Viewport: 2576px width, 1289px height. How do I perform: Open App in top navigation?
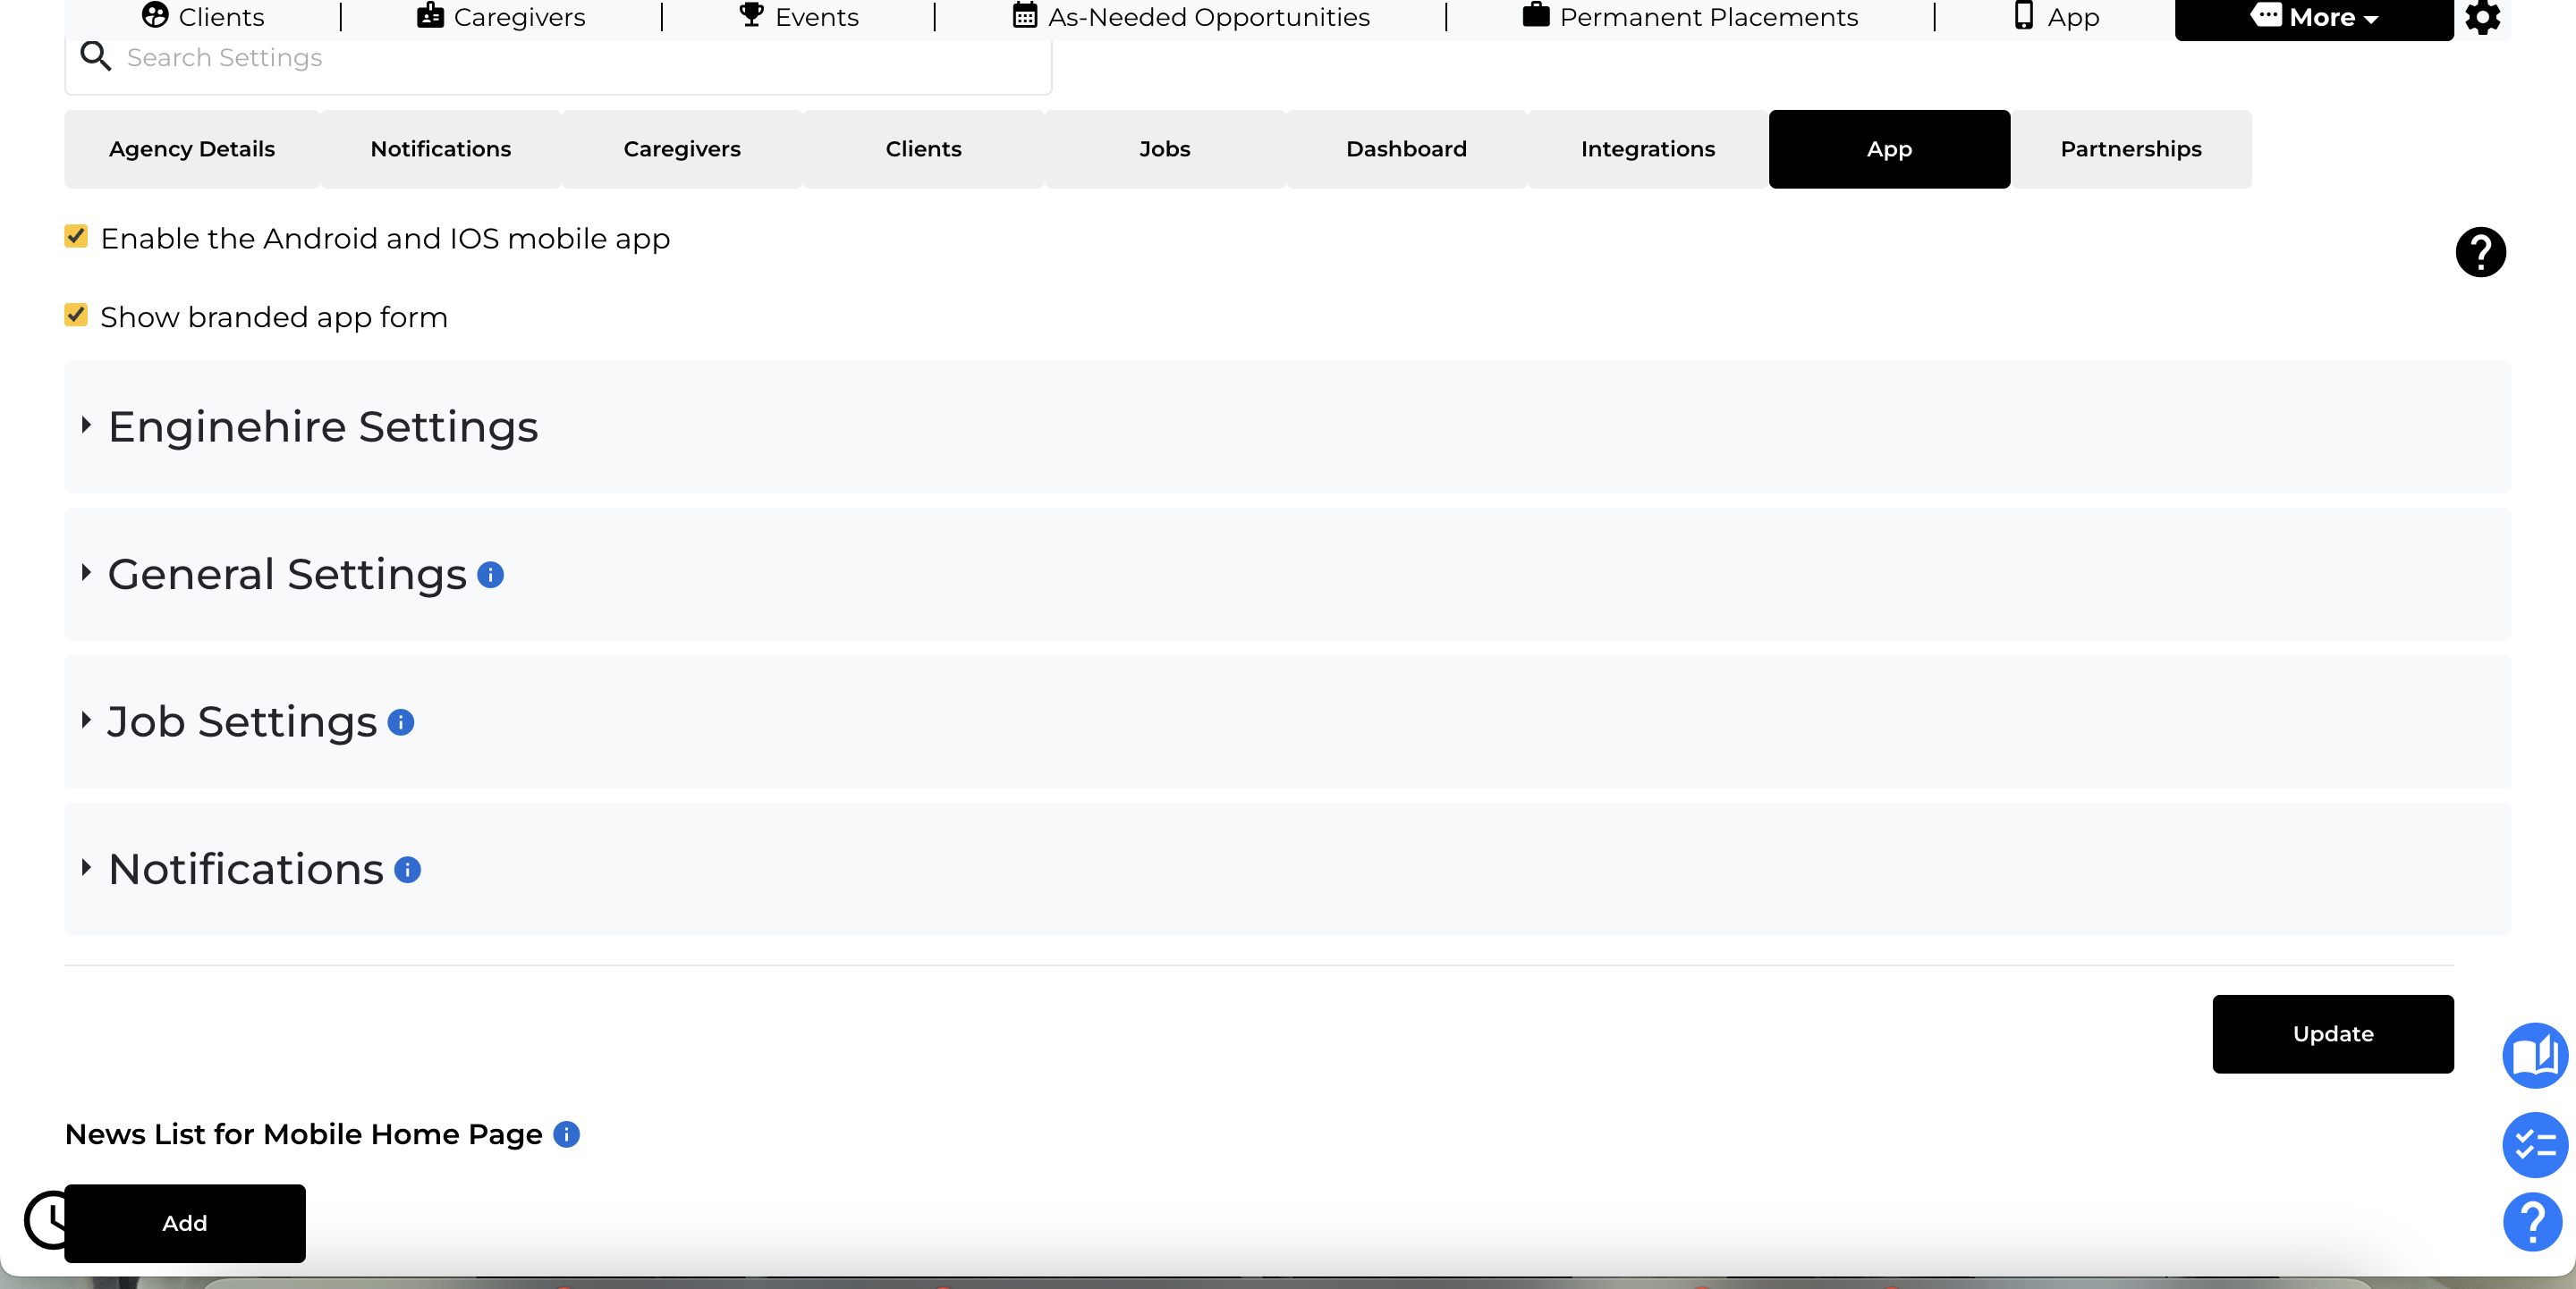point(2057,17)
